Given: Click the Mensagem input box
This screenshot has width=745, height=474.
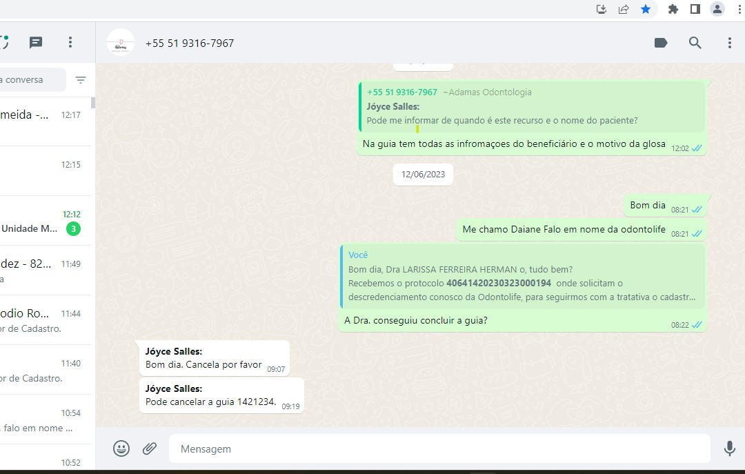Looking at the screenshot, I should click(x=439, y=448).
